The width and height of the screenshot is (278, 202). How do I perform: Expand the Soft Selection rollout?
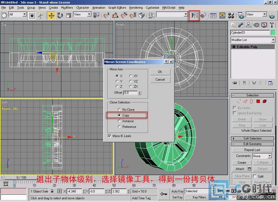click(x=253, y=139)
